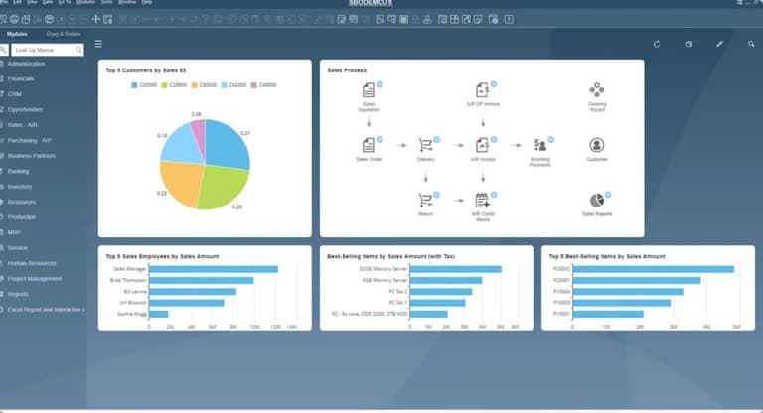Open Excel Report and Interactive module
763x413 pixels.
click(46, 310)
